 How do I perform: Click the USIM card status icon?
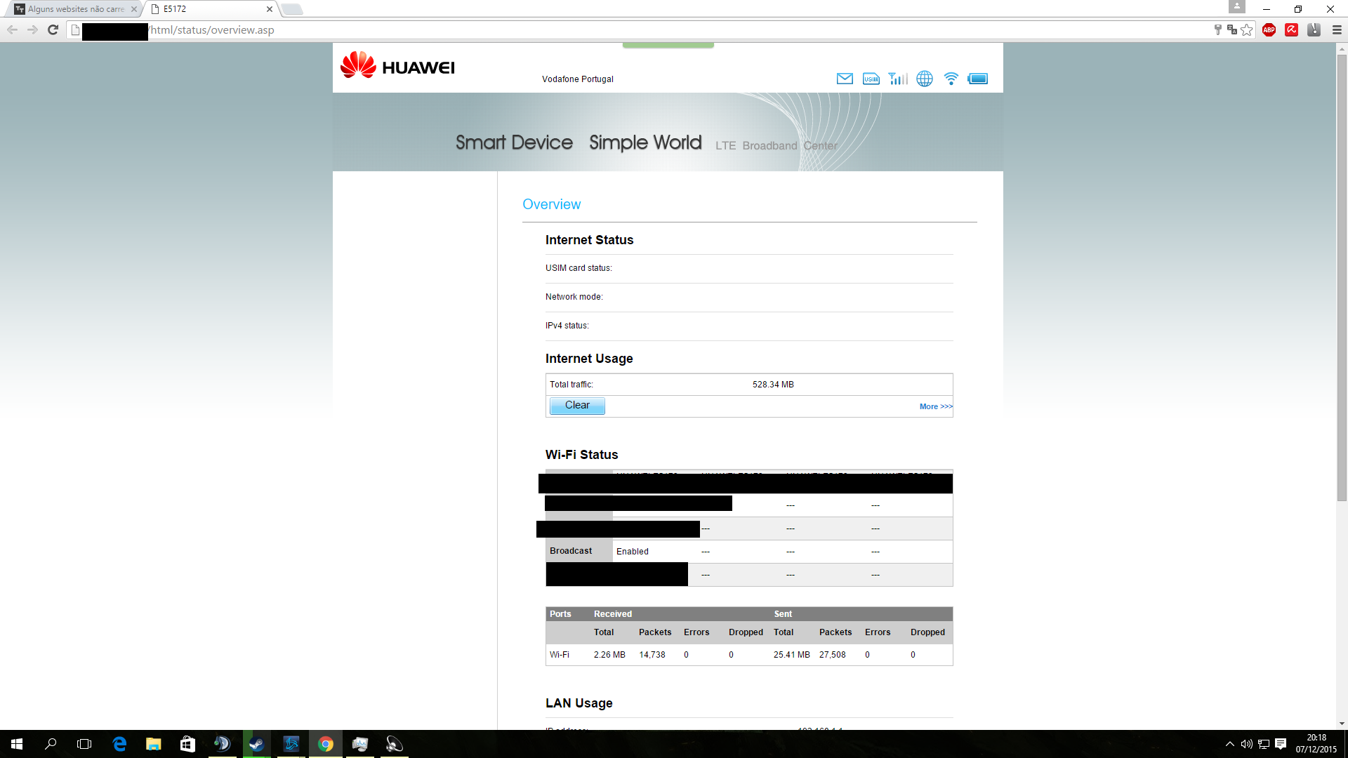click(x=871, y=79)
